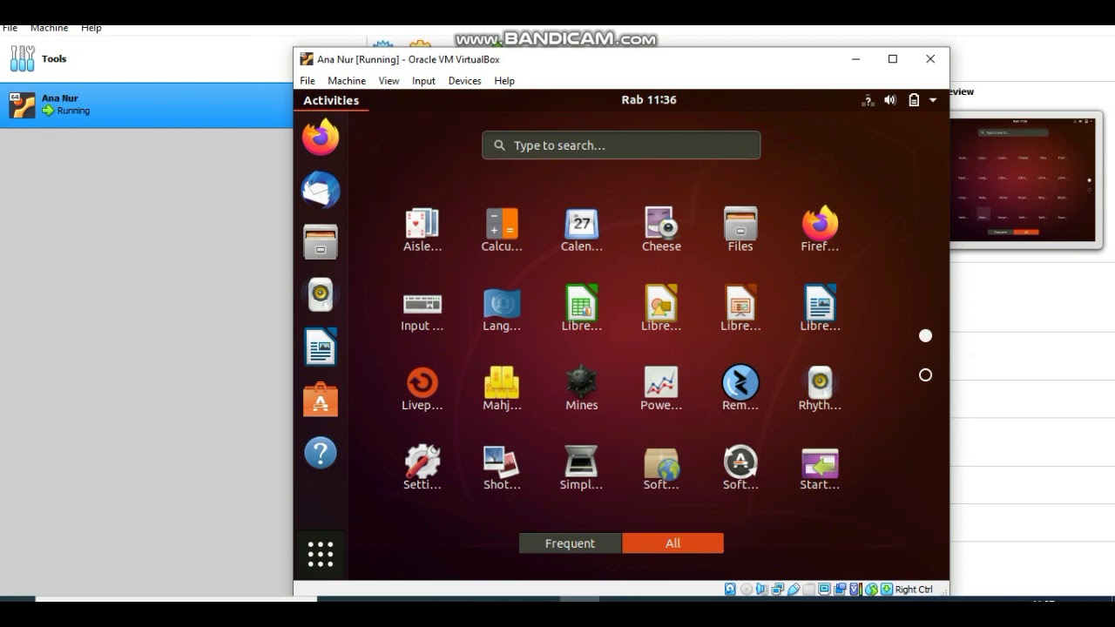Open VirtualBox View menu
This screenshot has height=627, width=1115.
point(389,81)
